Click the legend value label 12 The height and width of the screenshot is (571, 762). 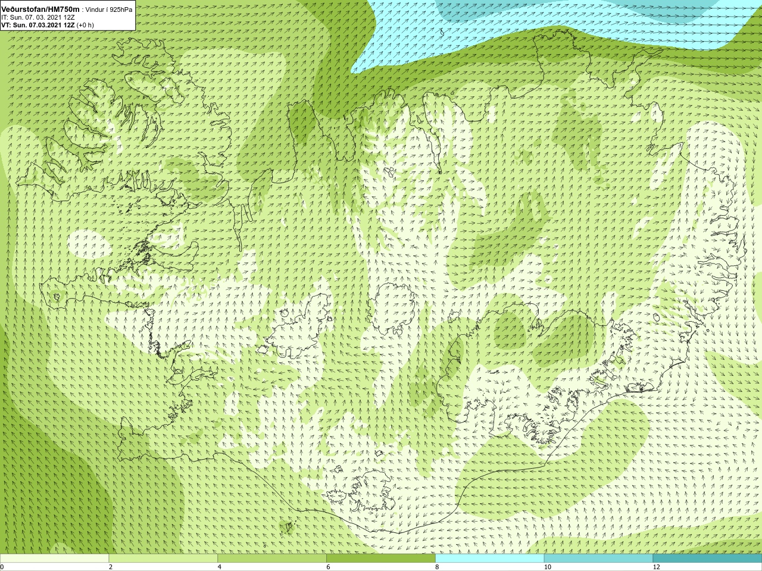coord(657,567)
